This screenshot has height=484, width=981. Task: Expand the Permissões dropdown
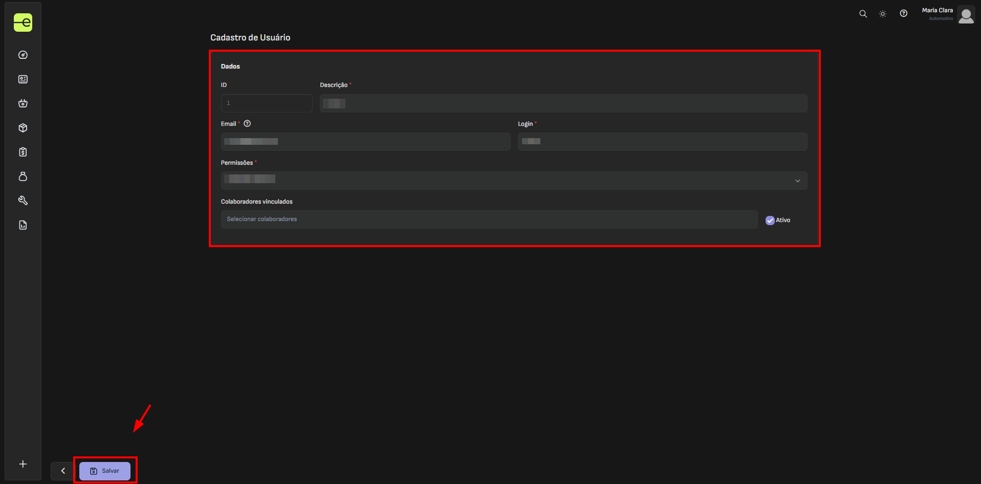514,181
